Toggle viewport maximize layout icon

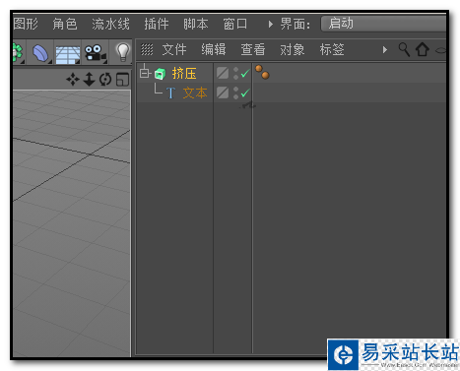[x=123, y=80]
